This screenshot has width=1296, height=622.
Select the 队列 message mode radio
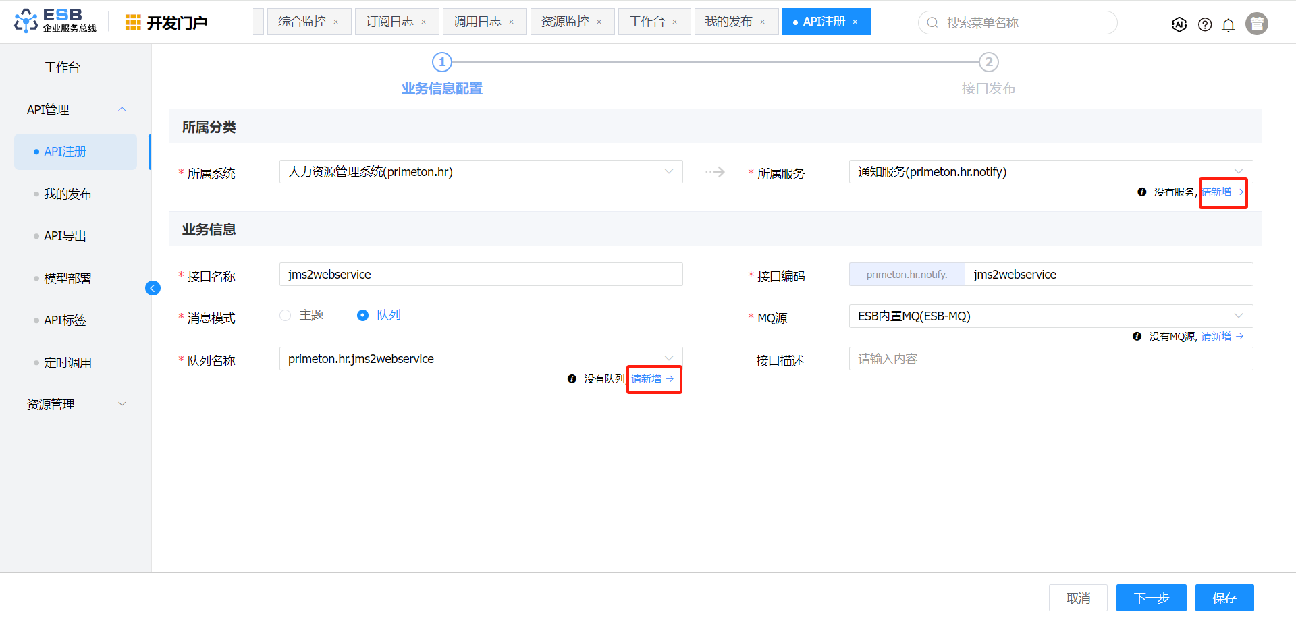[x=363, y=316]
